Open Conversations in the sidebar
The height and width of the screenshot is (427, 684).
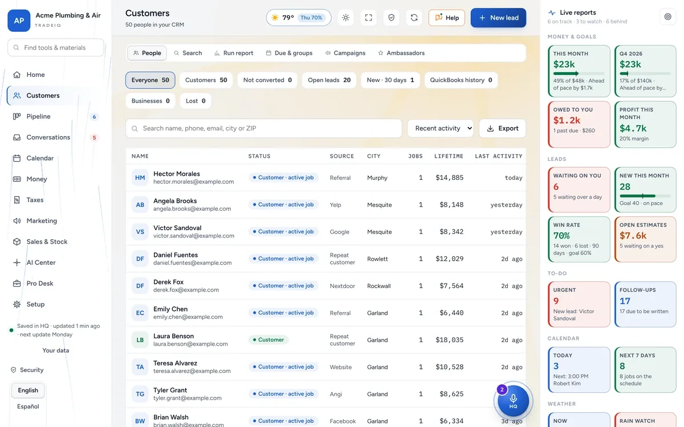[x=56, y=137]
